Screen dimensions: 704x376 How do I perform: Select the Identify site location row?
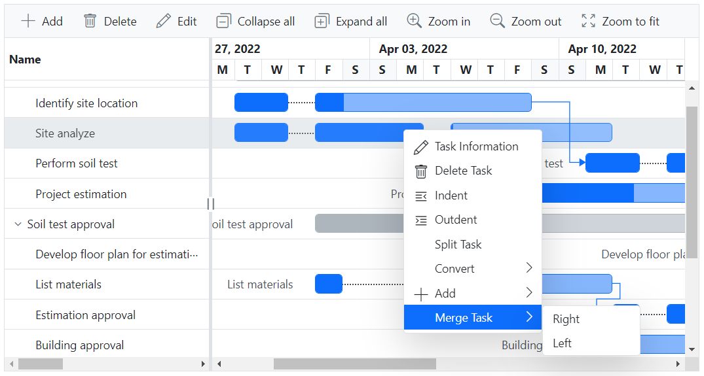(x=107, y=103)
